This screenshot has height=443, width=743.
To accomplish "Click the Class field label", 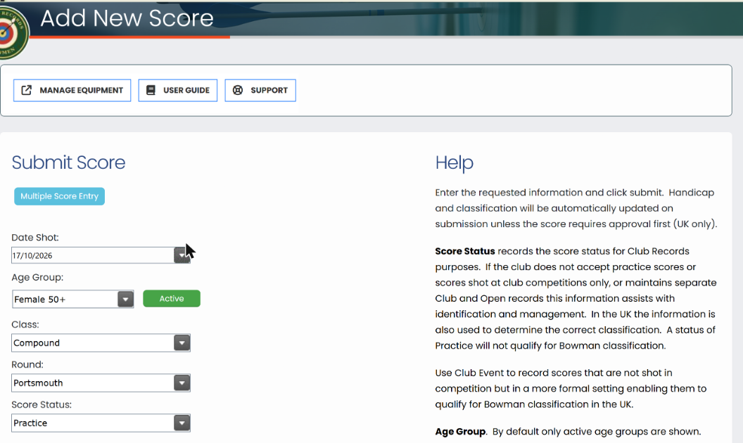I will click(x=25, y=325).
